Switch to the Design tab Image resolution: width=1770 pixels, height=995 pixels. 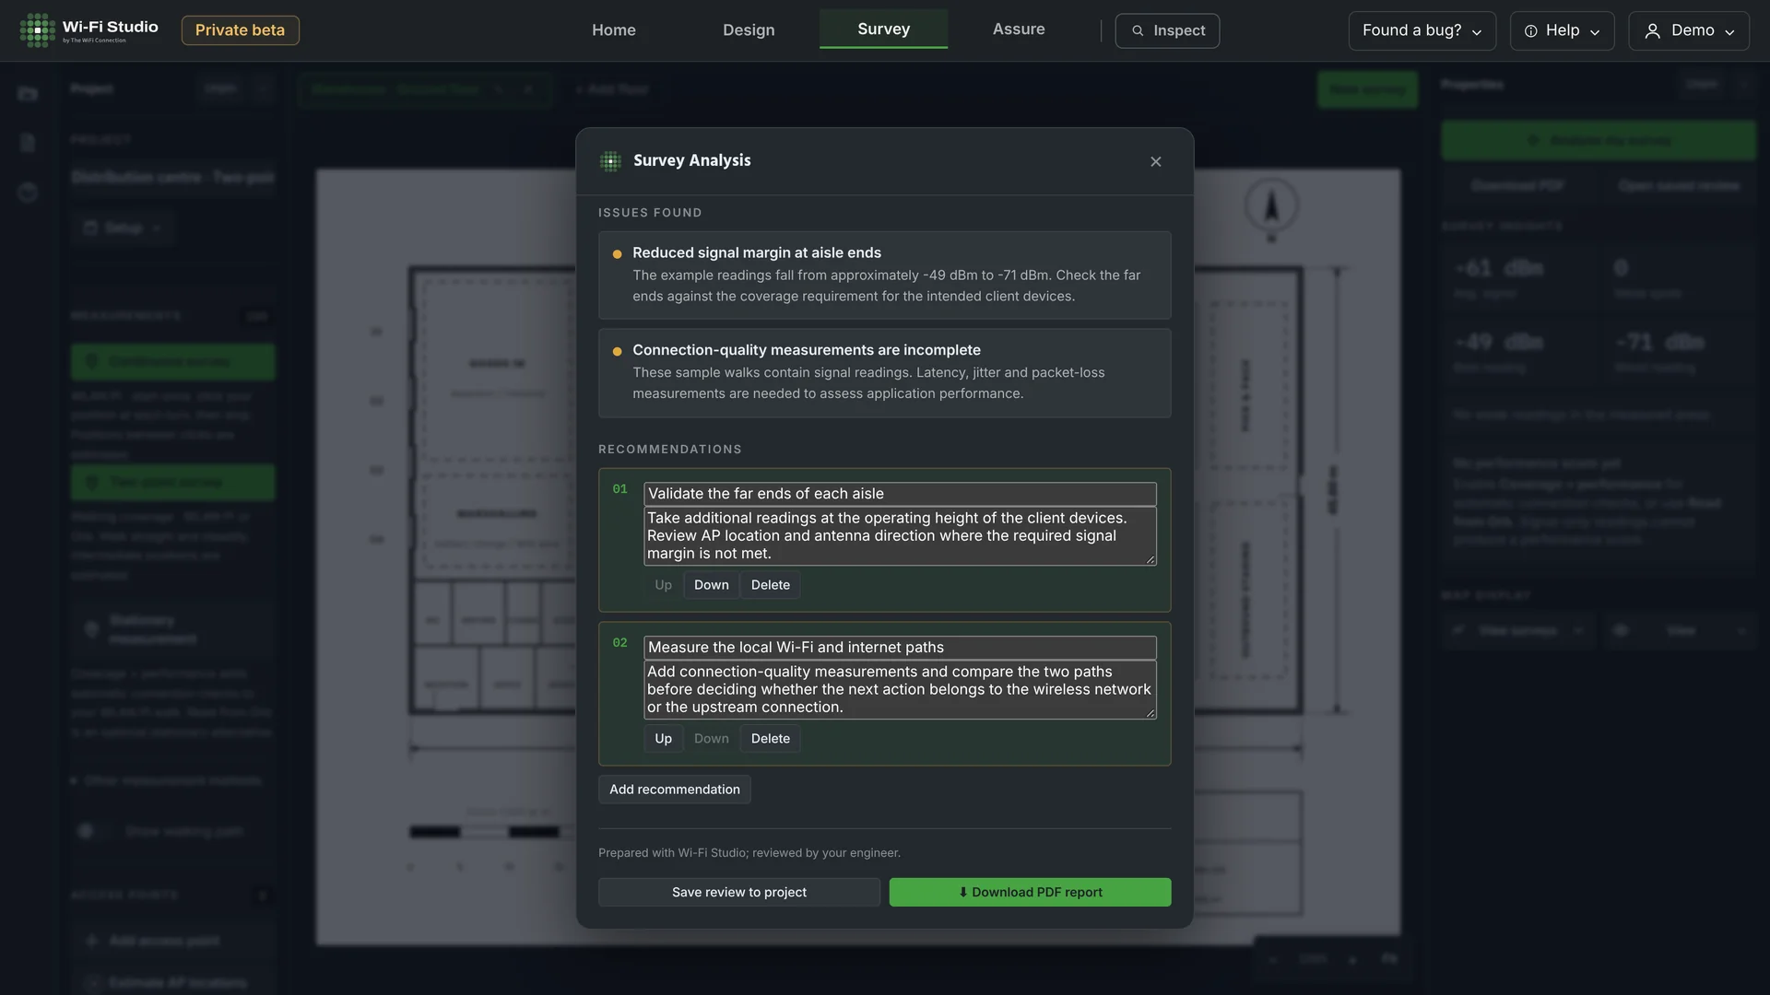[x=749, y=29]
